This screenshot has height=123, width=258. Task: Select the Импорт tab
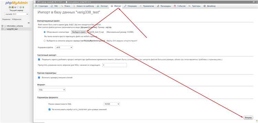click(x=116, y=6)
